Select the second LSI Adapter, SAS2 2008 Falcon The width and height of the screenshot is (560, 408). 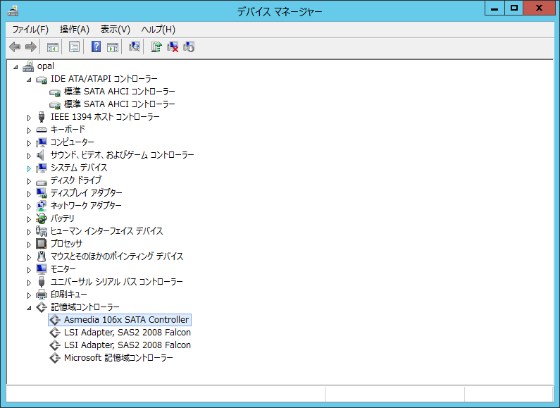[x=127, y=345]
